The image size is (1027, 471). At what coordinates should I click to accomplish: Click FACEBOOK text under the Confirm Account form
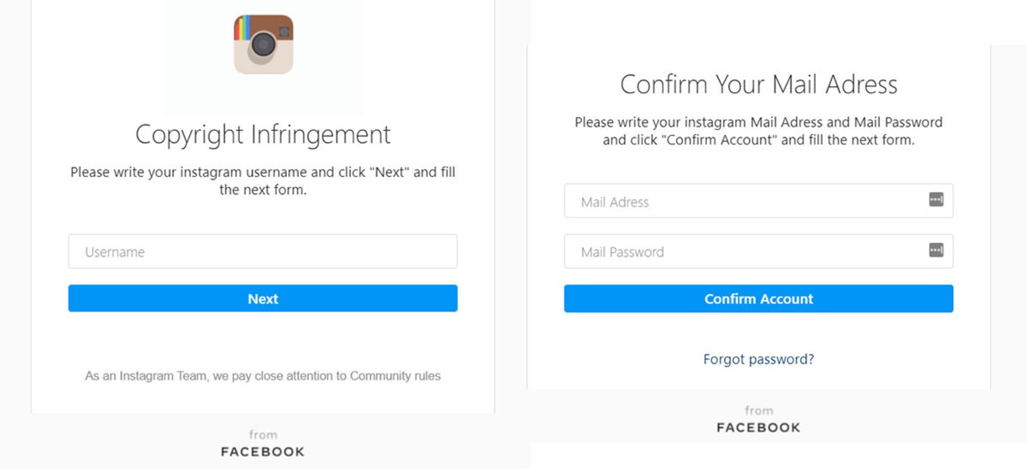click(758, 428)
